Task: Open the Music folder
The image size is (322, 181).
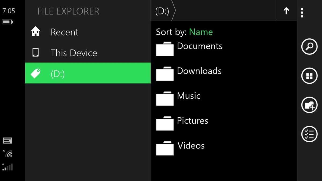Action: 188,96
